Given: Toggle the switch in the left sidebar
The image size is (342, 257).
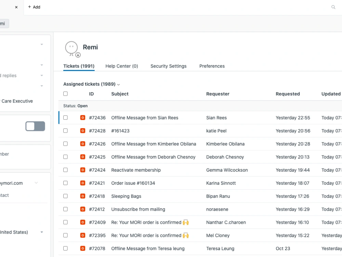Looking at the screenshot, I should (35, 126).
